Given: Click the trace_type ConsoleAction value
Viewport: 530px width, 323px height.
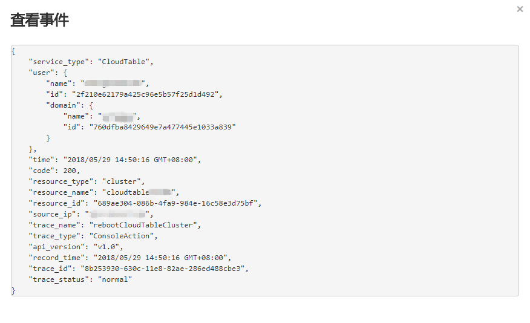Looking at the screenshot, I should point(123,236).
